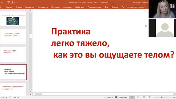Switch to Slide Sorter view icon
Viewport: 176px width, 99px height.
tap(138, 97)
